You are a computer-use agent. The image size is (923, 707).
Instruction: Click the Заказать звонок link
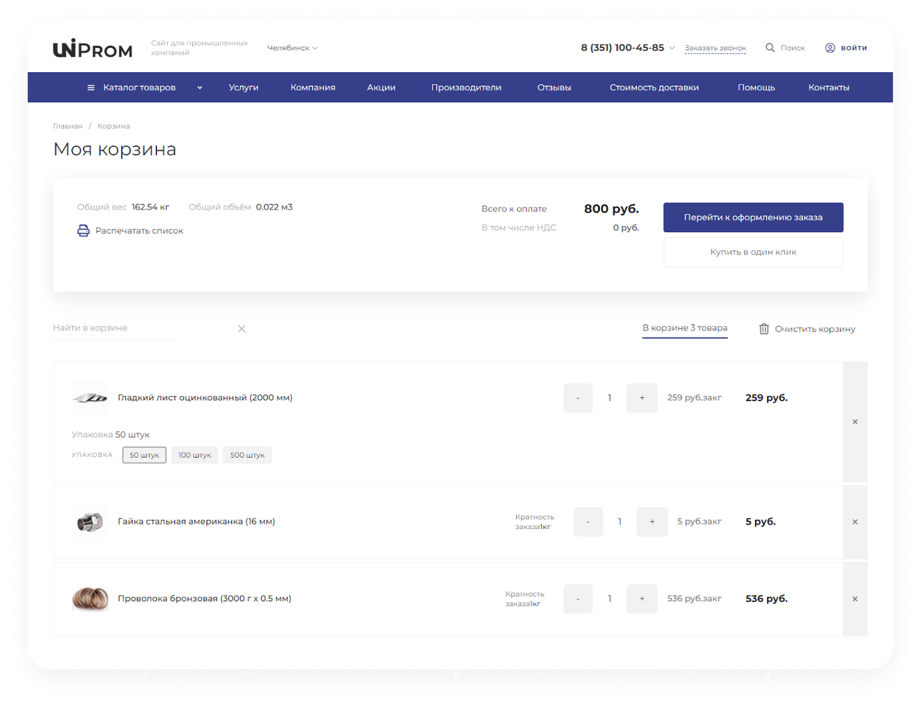point(716,47)
